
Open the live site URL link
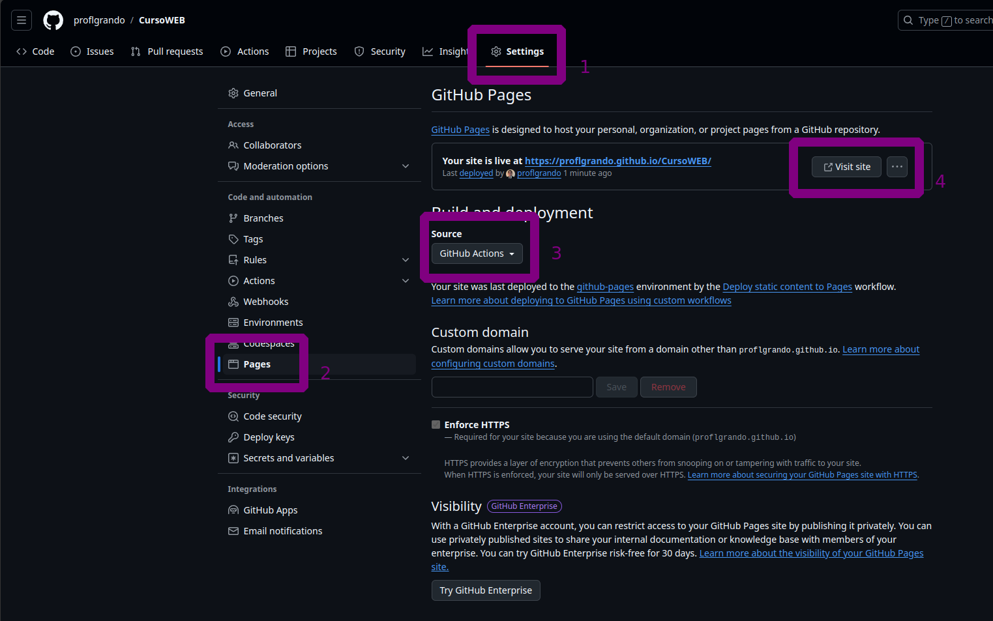tap(618, 161)
